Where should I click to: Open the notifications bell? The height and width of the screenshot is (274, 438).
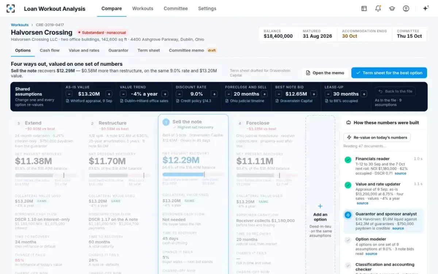click(378, 8)
